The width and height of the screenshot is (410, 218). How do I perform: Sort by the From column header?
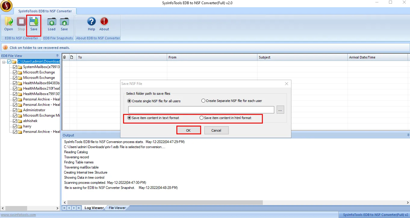[x=212, y=57]
